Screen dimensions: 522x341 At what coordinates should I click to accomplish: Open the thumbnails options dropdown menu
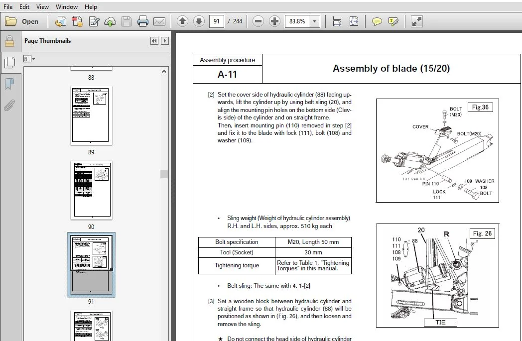click(x=29, y=59)
